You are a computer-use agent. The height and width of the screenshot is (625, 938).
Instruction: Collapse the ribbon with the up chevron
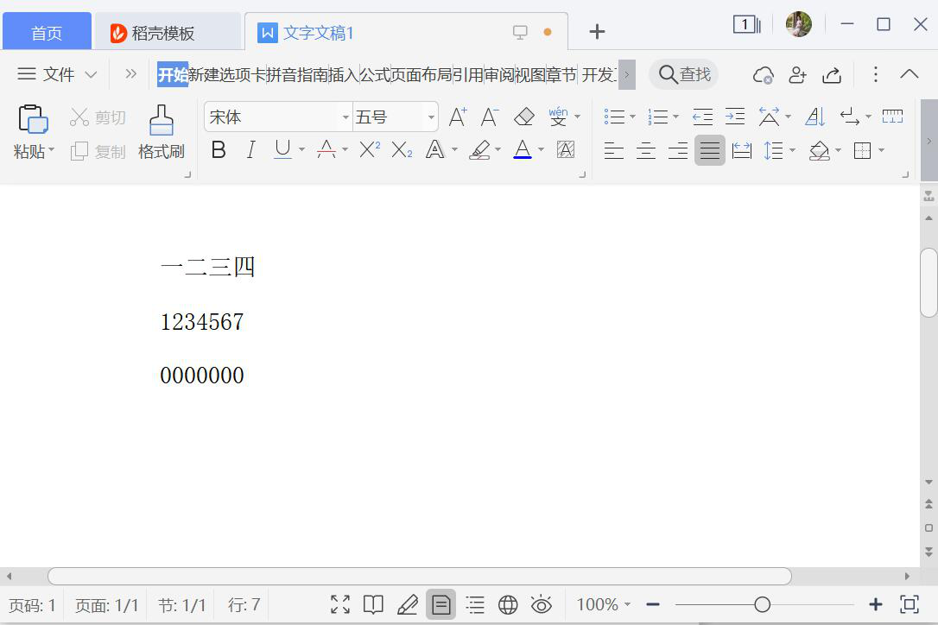(x=909, y=74)
